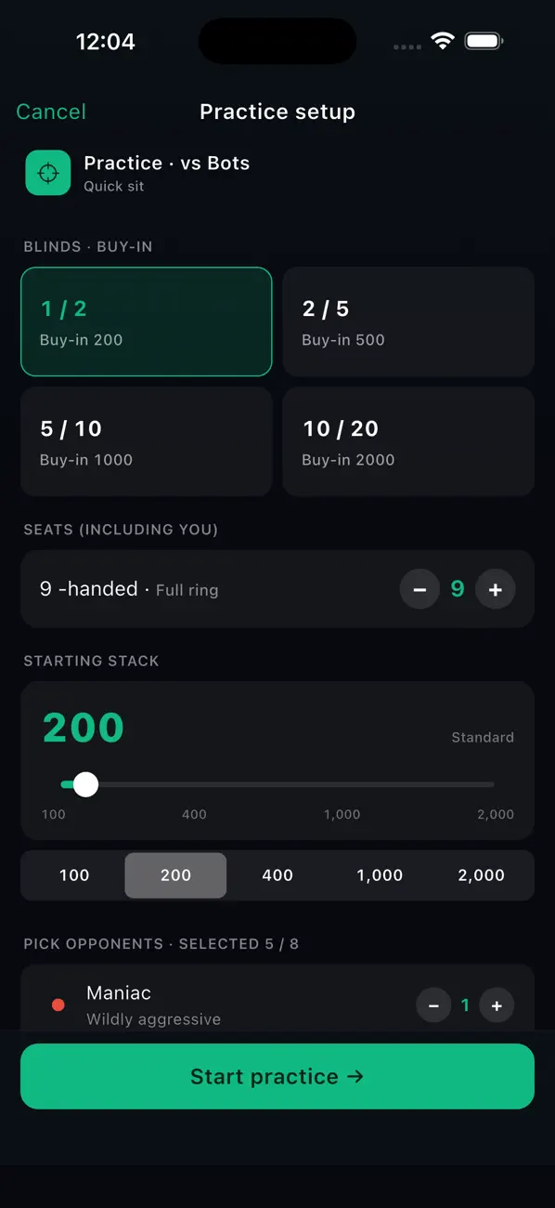Tap the battery indicator in status bar

point(484,42)
